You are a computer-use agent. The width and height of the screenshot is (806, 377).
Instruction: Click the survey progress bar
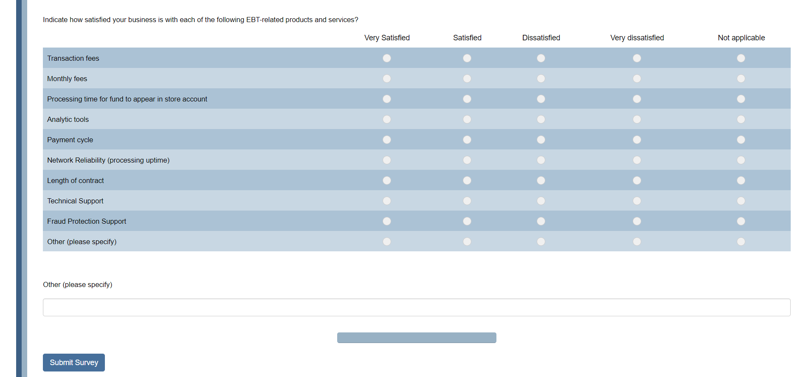pyautogui.click(x=416, y=338)
